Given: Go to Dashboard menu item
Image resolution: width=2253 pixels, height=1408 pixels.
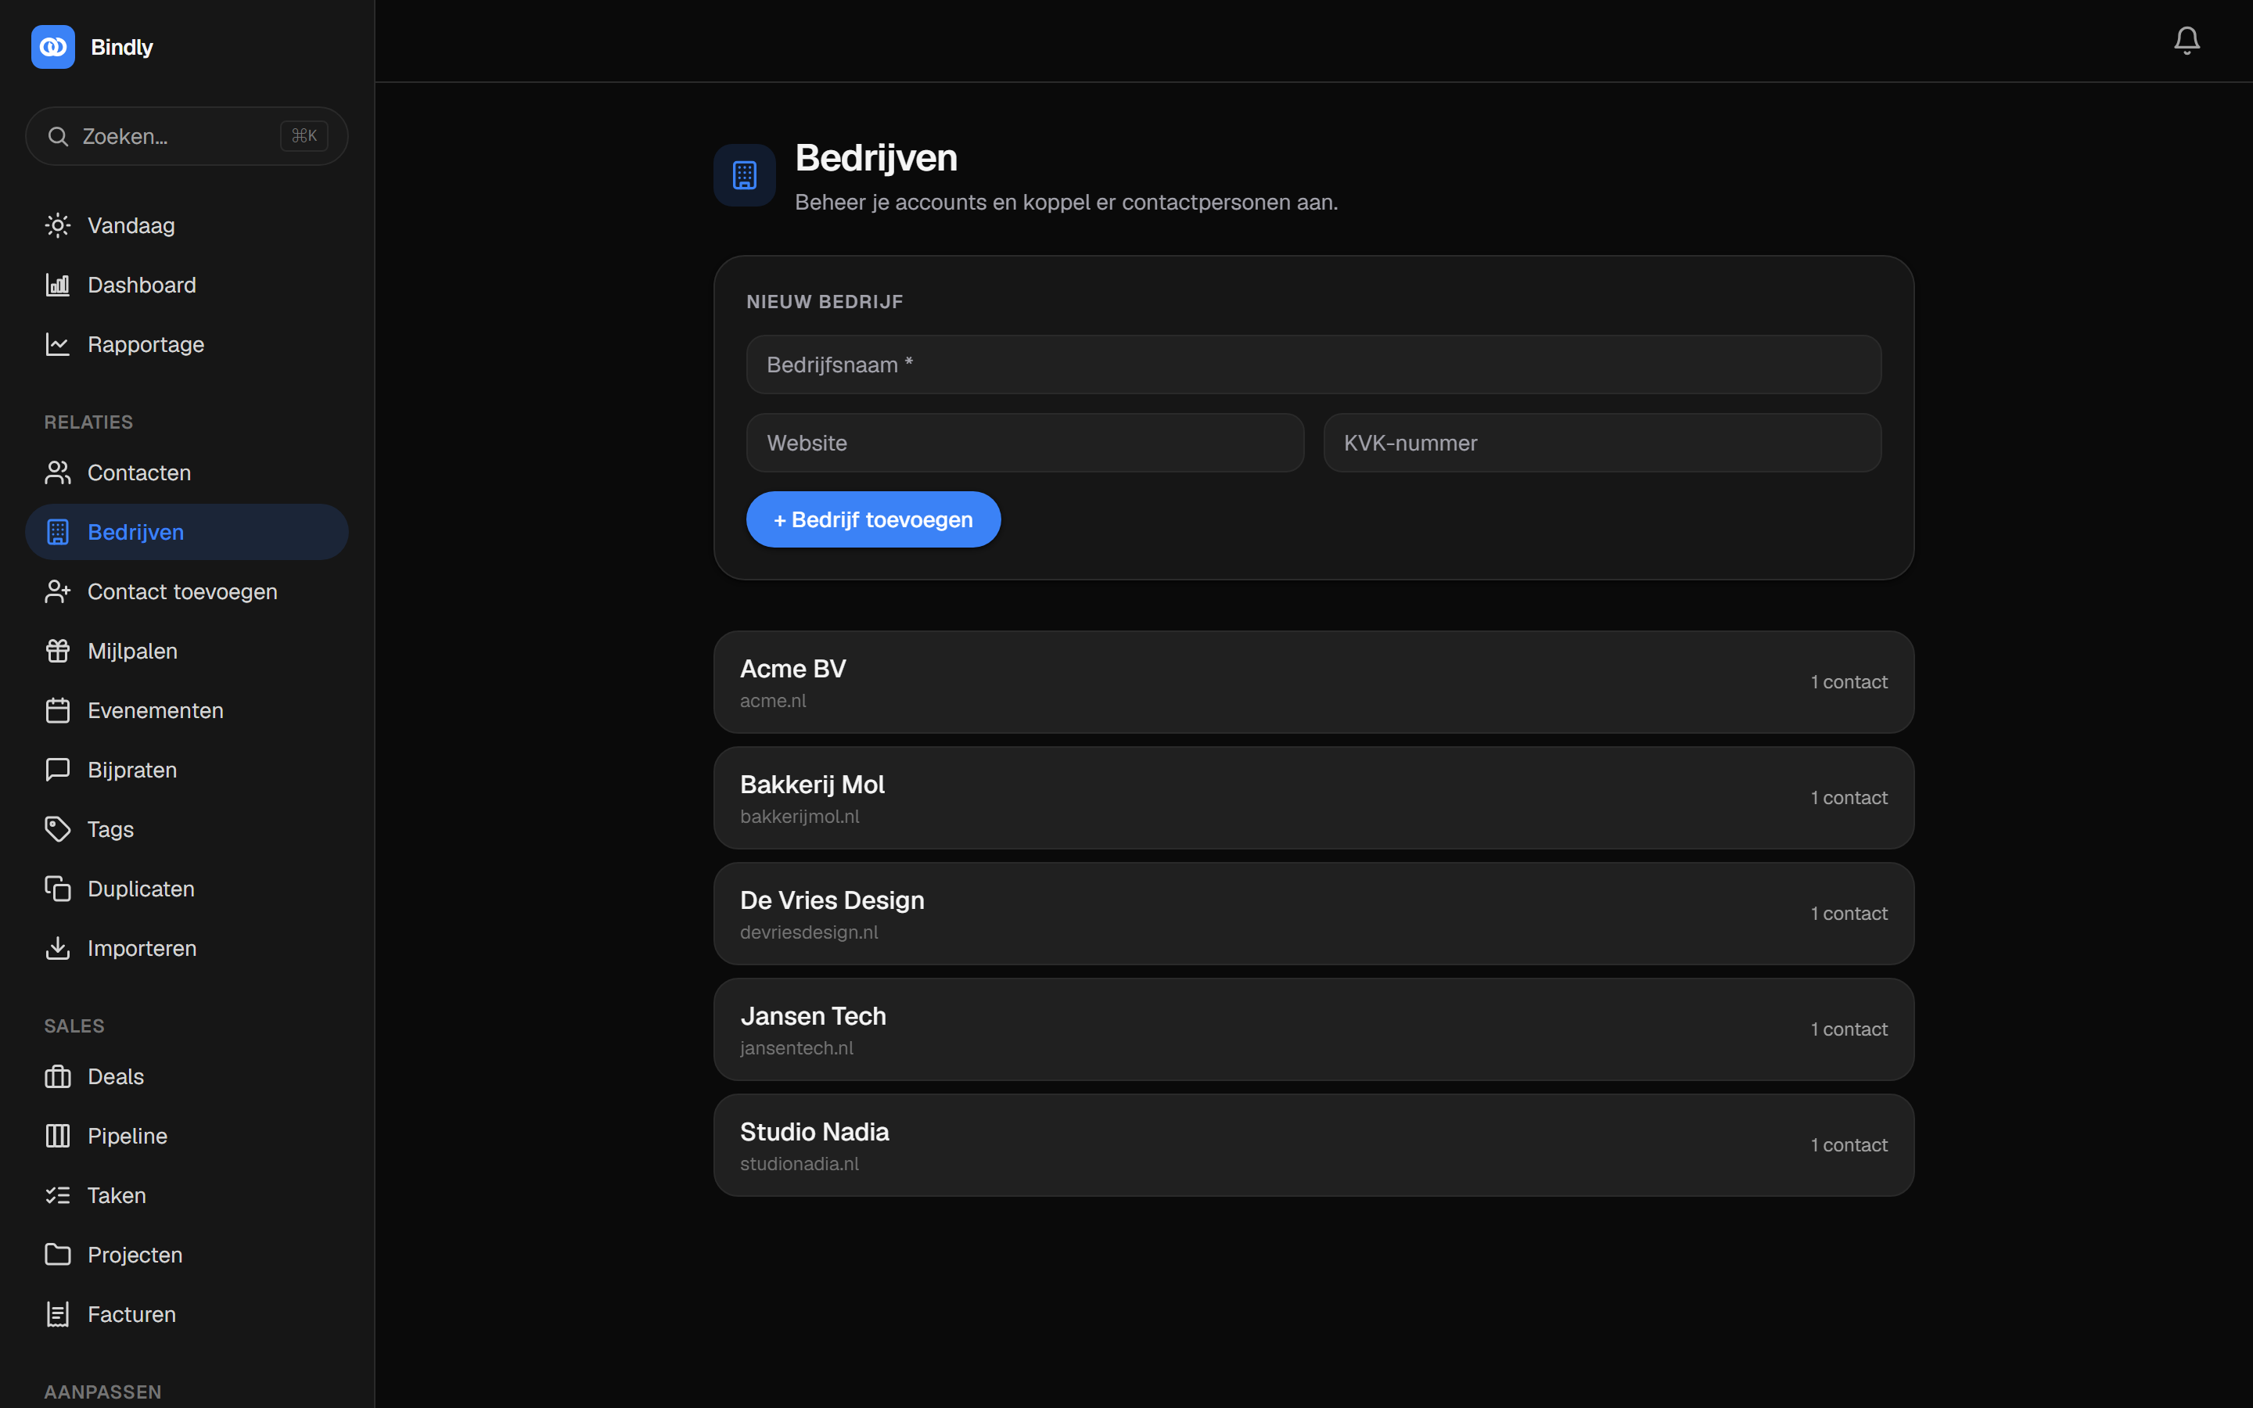Looking at the screenshot, I should tap(187, 285).
